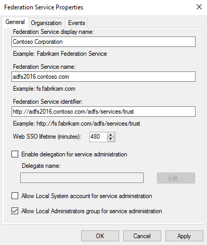This screenshot has width=207, height=245.
Task: Click the 'Example: fs.fabrikam.com' text
Action: tap(44, 89)
